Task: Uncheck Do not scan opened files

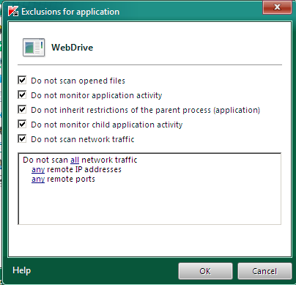Action: coord(22,80)
